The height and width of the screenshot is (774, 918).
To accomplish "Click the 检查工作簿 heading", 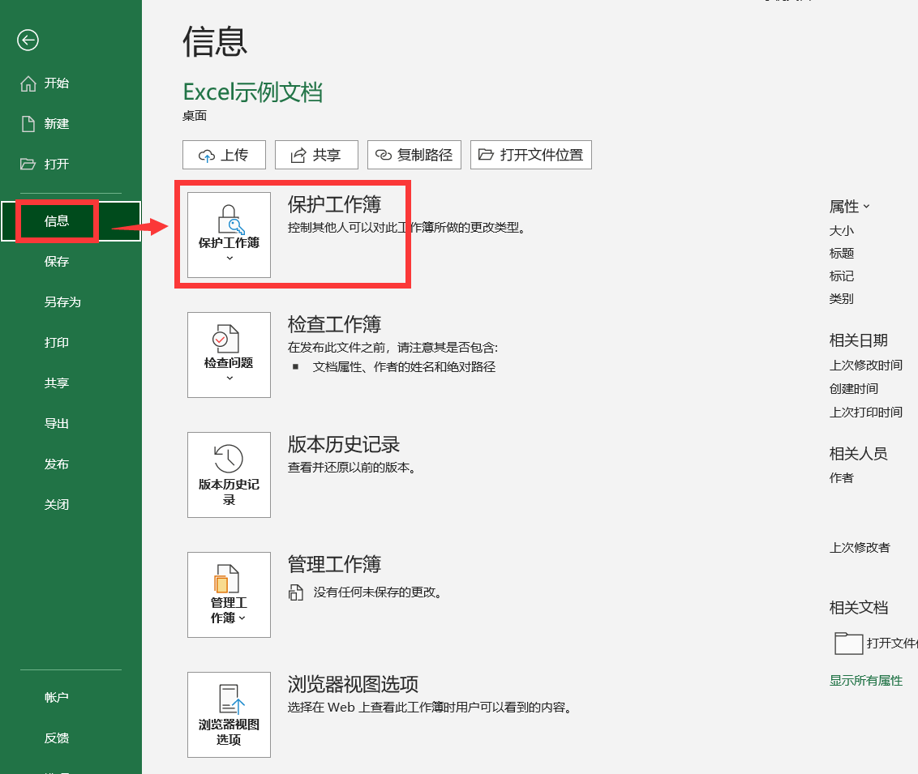I will [x=334, y=324].
